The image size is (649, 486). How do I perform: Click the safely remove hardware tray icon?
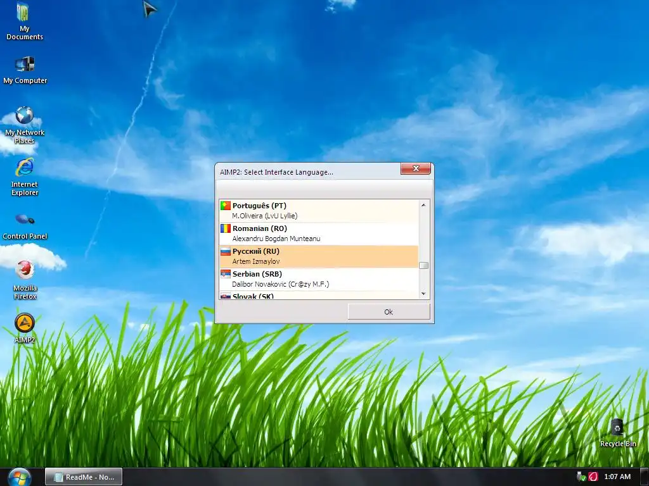pyautogui.click(x=582, y=477)
